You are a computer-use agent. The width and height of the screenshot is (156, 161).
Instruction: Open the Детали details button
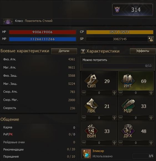click(x=64, y=51)
